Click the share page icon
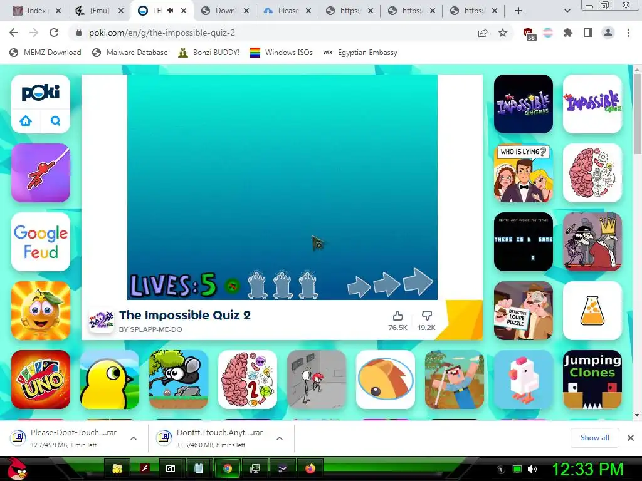This screenshot has width=642, height=481. tap(483, 33)
